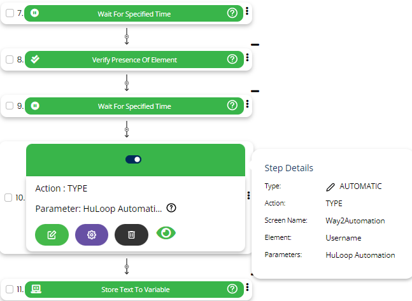The height and width of the screenshot is (301, 412).
Task: Click help icon on Store Text To Variable
Action: tap(232, 289)
